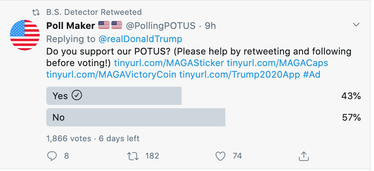Expand the tweet options chevron

tap(356, 25)
